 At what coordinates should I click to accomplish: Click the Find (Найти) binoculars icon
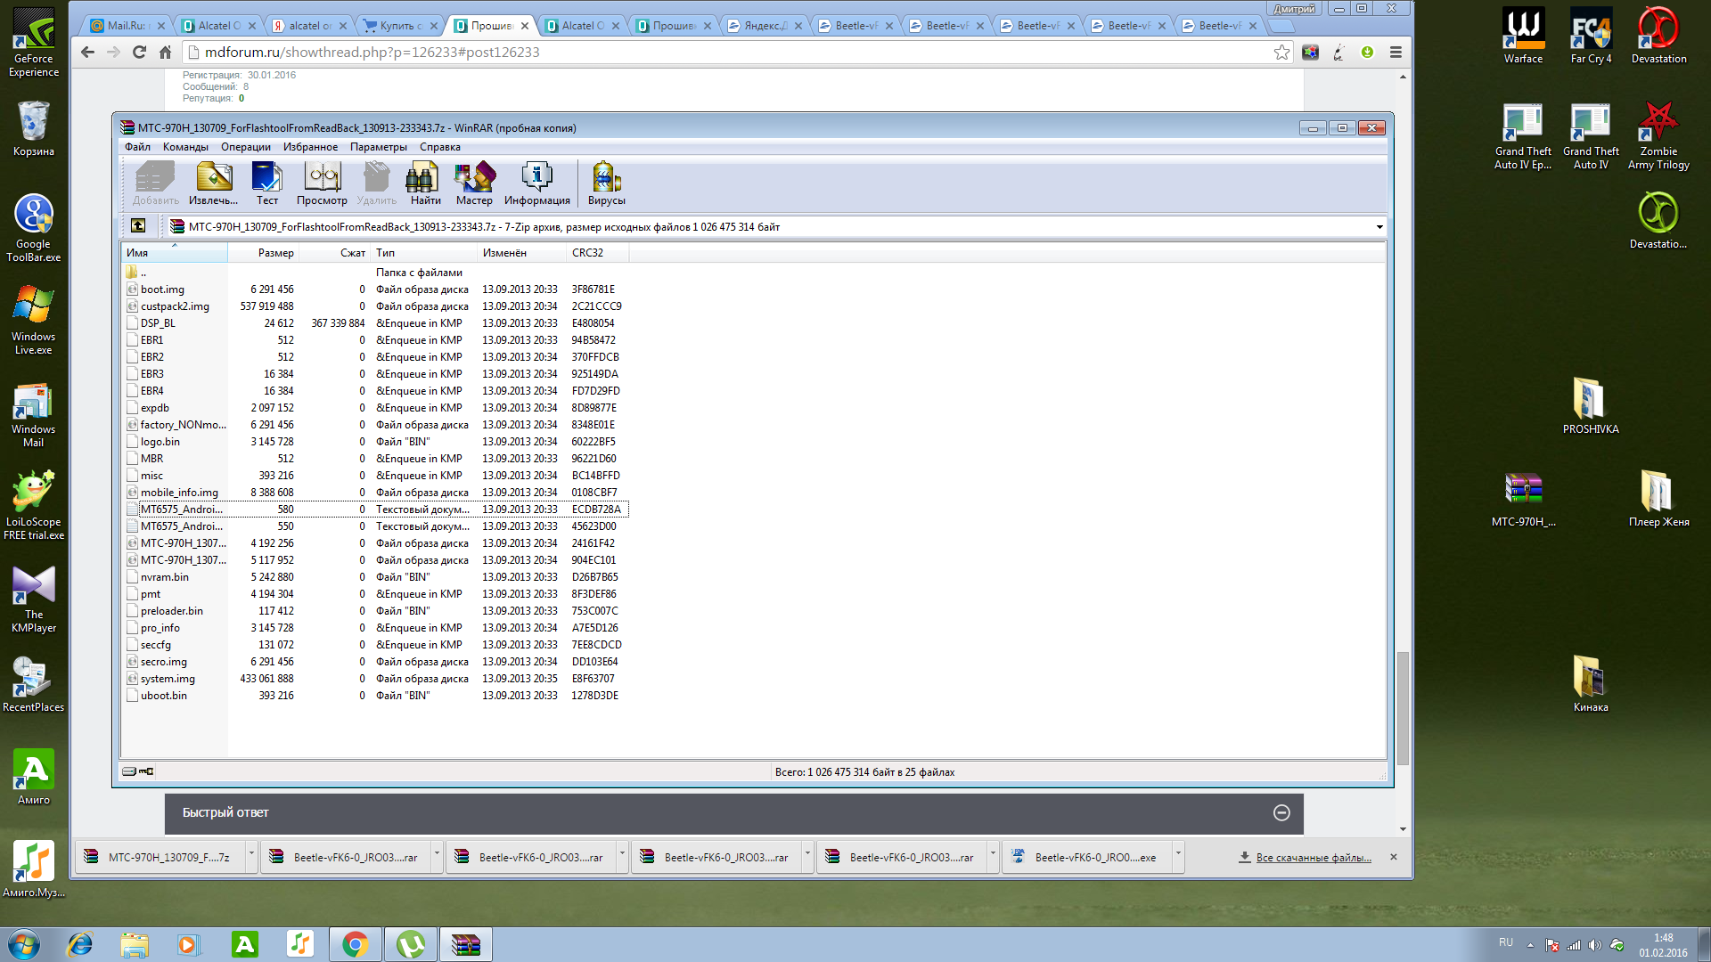click(425, 183)
